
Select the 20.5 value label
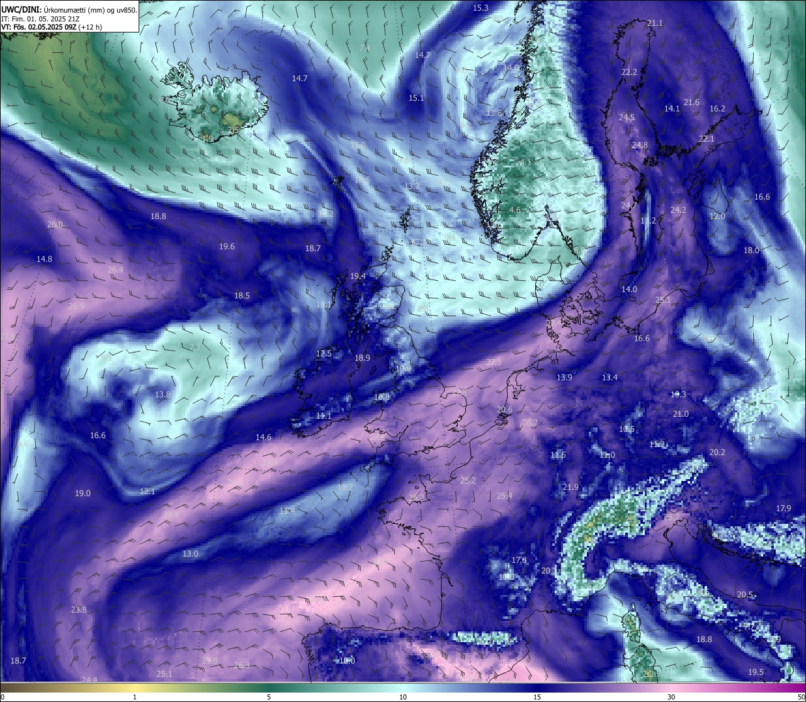(745, 594)
